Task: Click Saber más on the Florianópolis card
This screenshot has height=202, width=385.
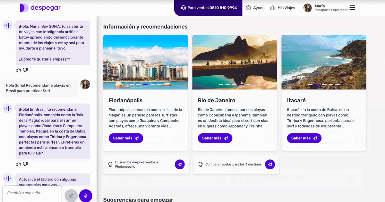Action: [126, 138]
